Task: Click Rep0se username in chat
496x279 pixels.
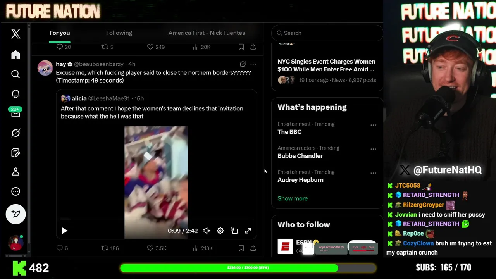Action: tap(413, 234)
